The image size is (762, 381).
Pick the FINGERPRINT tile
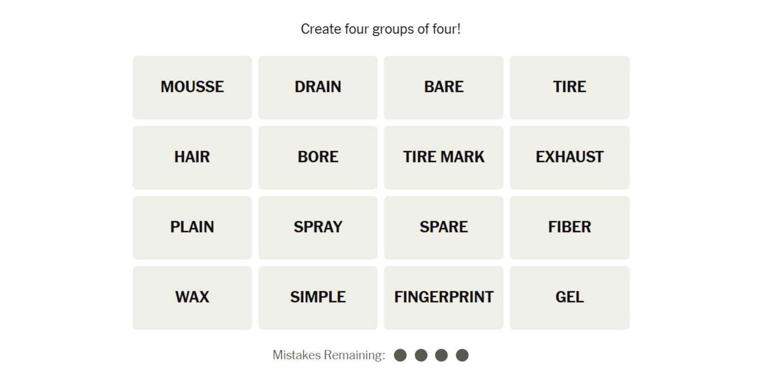pyautogui.click(x=443, y=297)
